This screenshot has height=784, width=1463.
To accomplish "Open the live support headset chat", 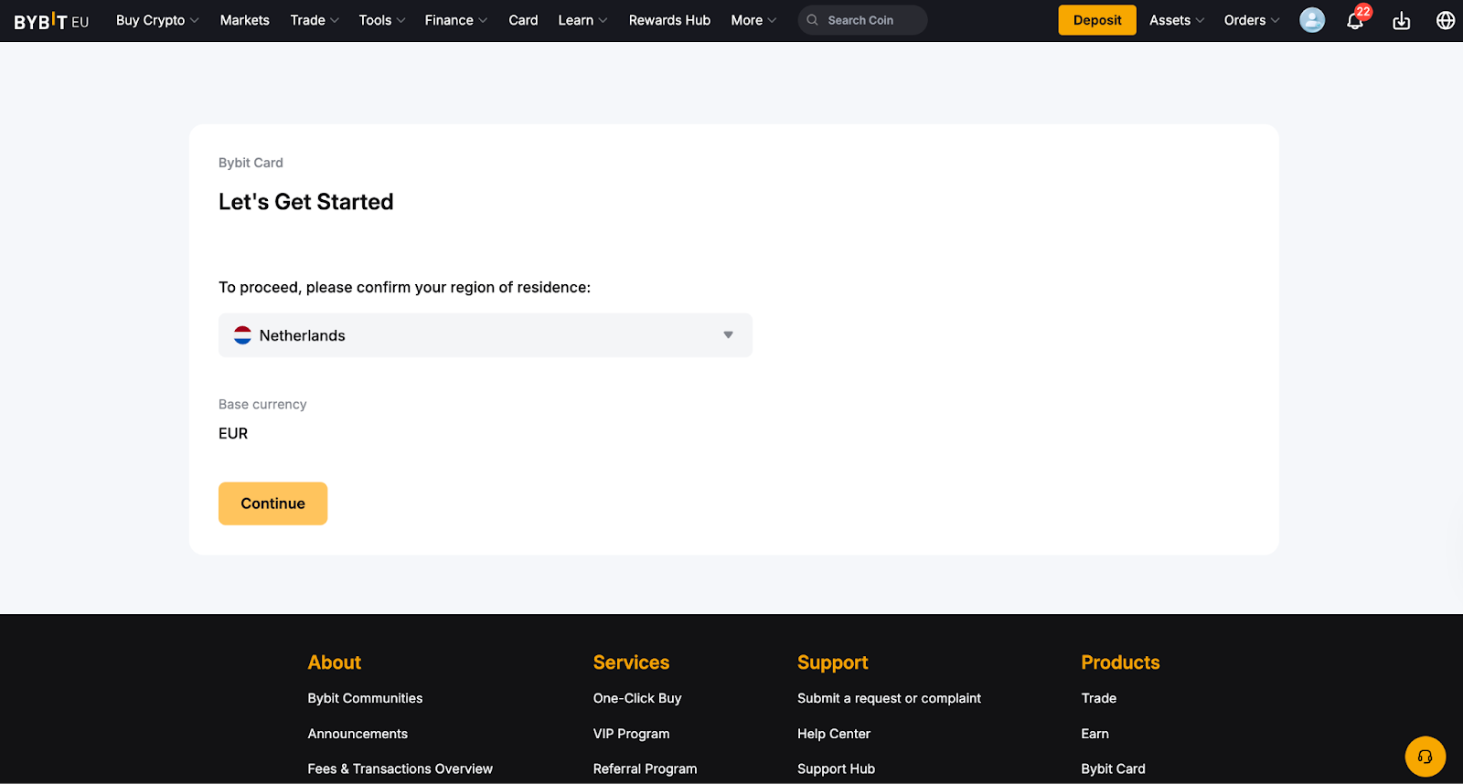I will [x=1425, y=757].
